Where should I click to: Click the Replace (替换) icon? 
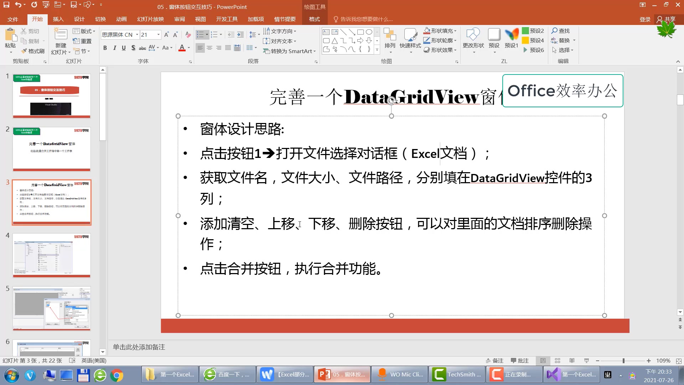tap(563, 40)
